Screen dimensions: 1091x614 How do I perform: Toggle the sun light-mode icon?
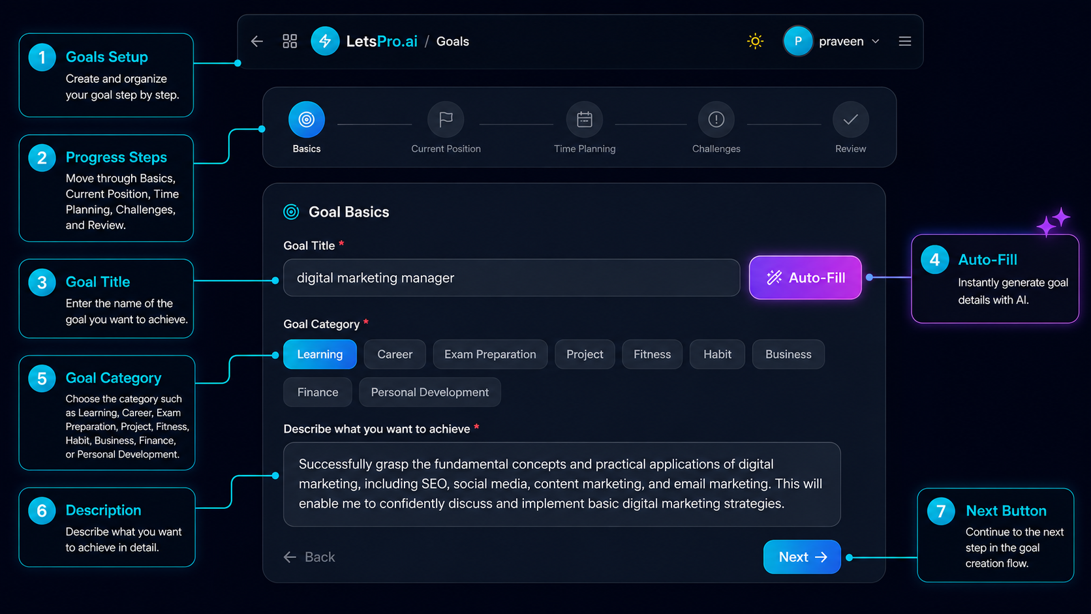(755, 41)
